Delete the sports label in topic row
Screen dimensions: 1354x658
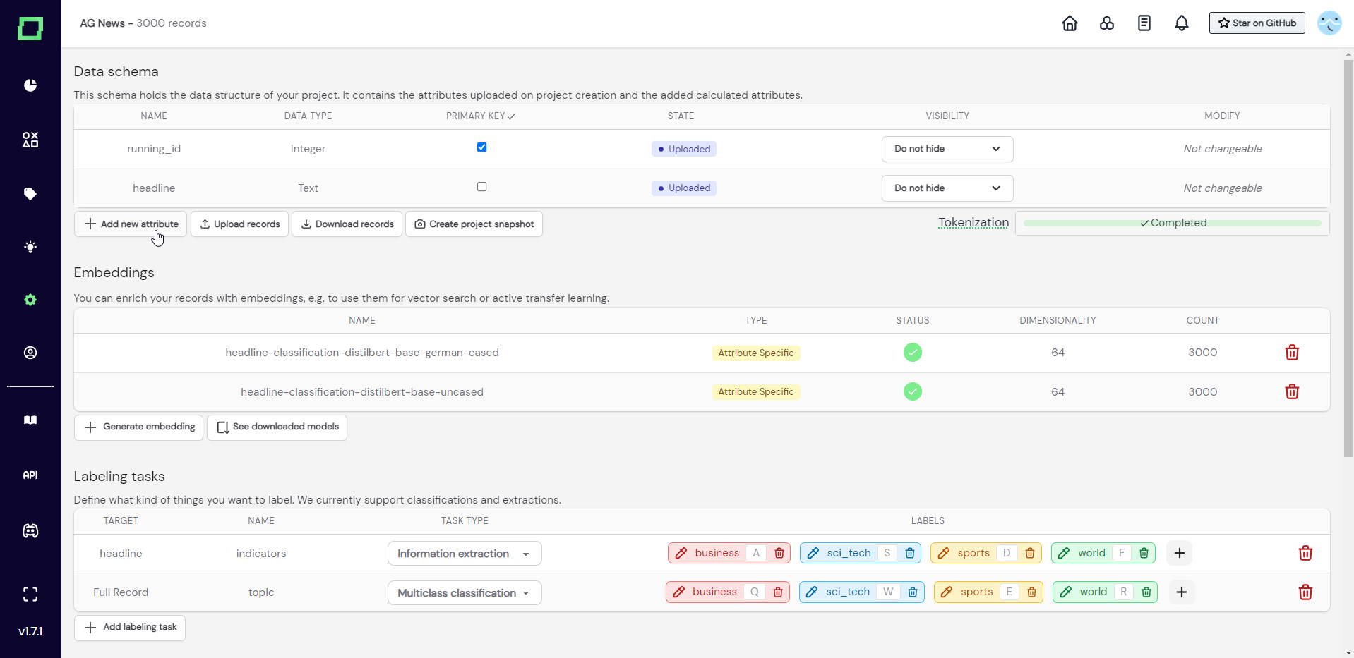coord(1031,592)
